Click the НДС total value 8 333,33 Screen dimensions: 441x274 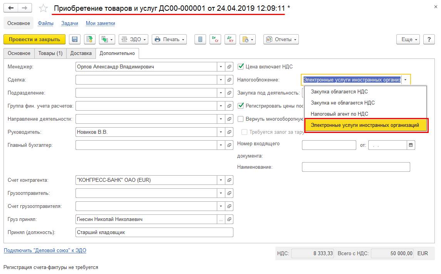pyautogui.click(x=312, y=254)
